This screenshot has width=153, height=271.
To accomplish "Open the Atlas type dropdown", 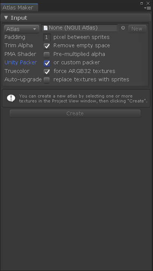I will [x=21, y=29].
